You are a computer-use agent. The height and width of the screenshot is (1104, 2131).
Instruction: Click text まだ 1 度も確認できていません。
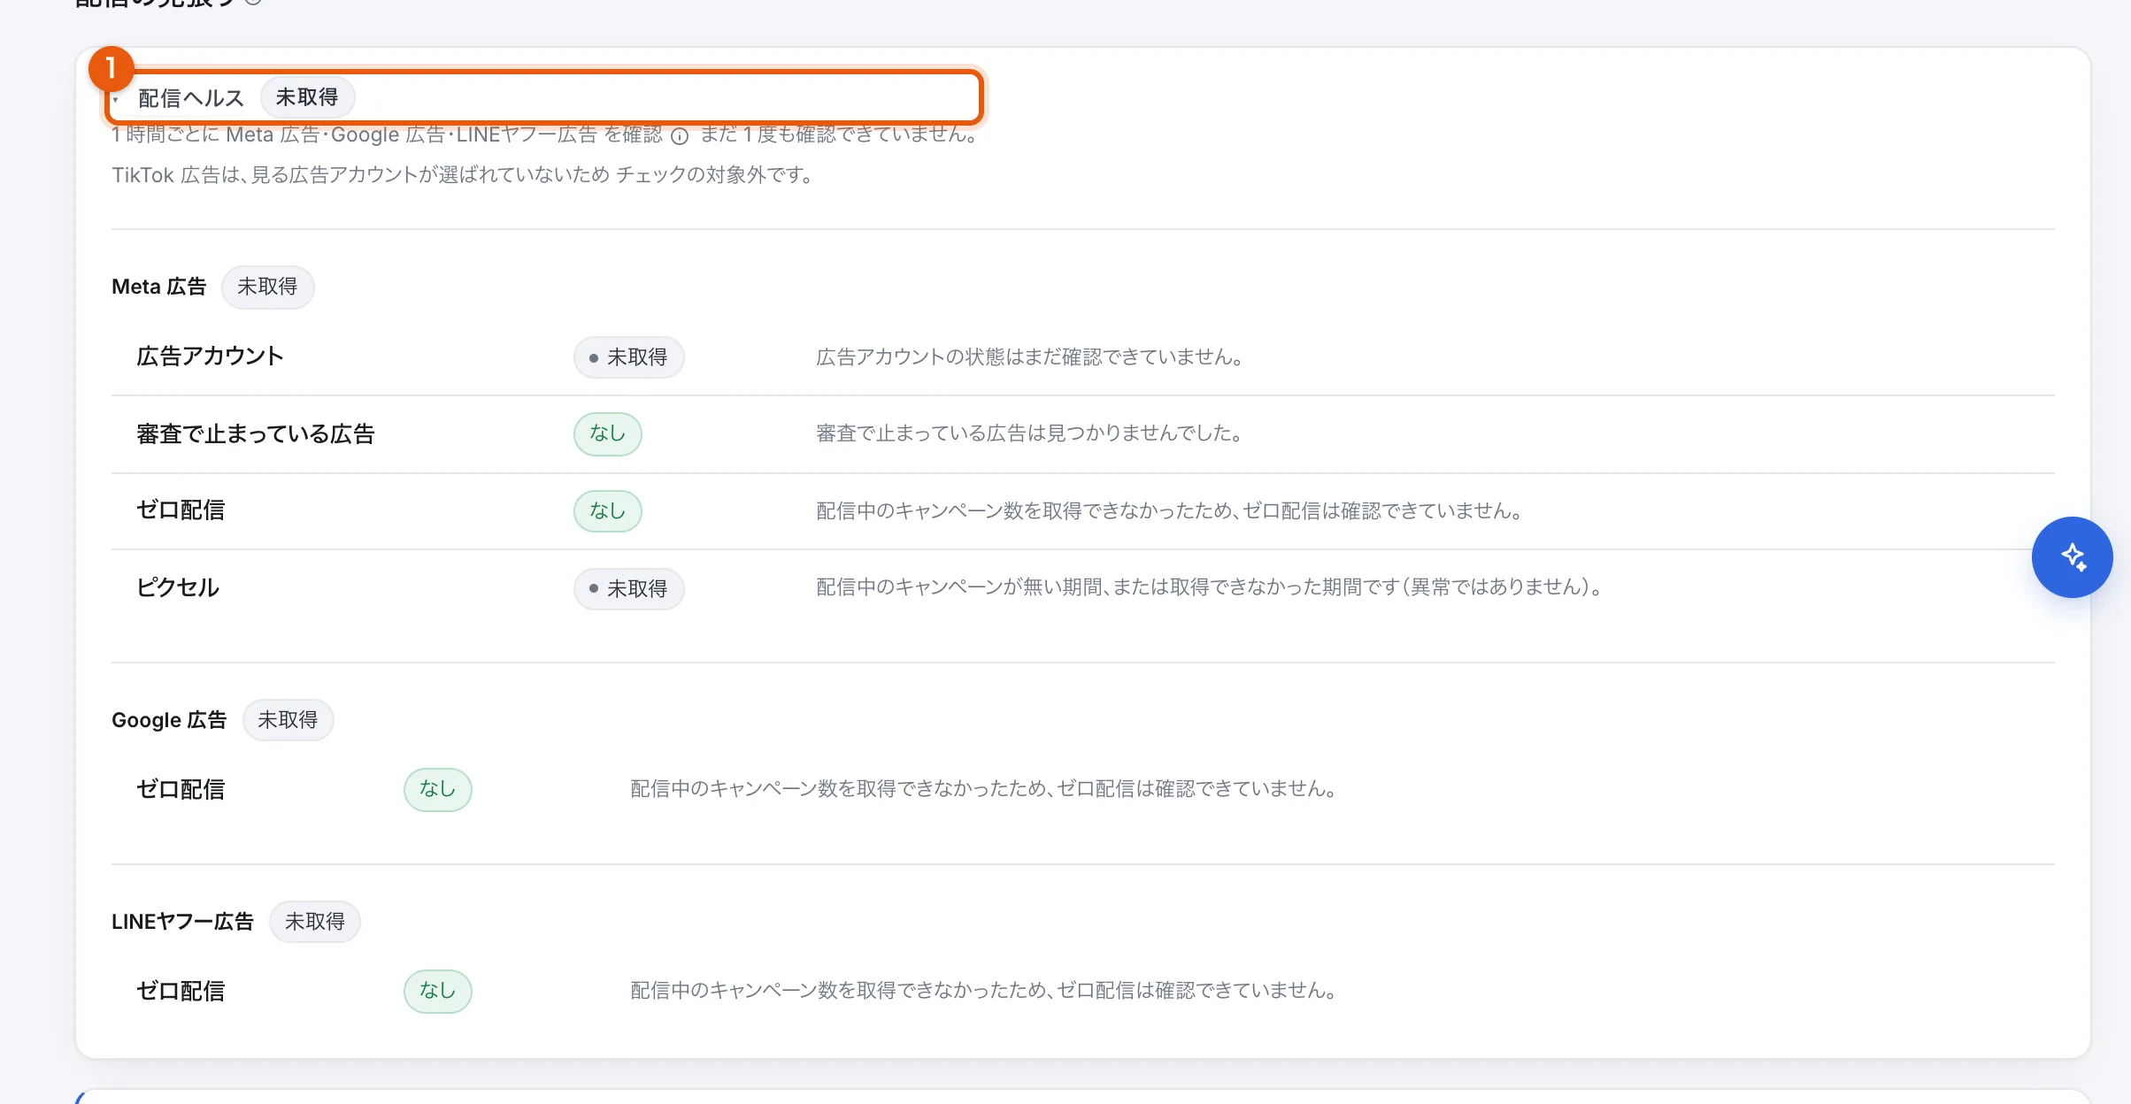click(841, 134)
